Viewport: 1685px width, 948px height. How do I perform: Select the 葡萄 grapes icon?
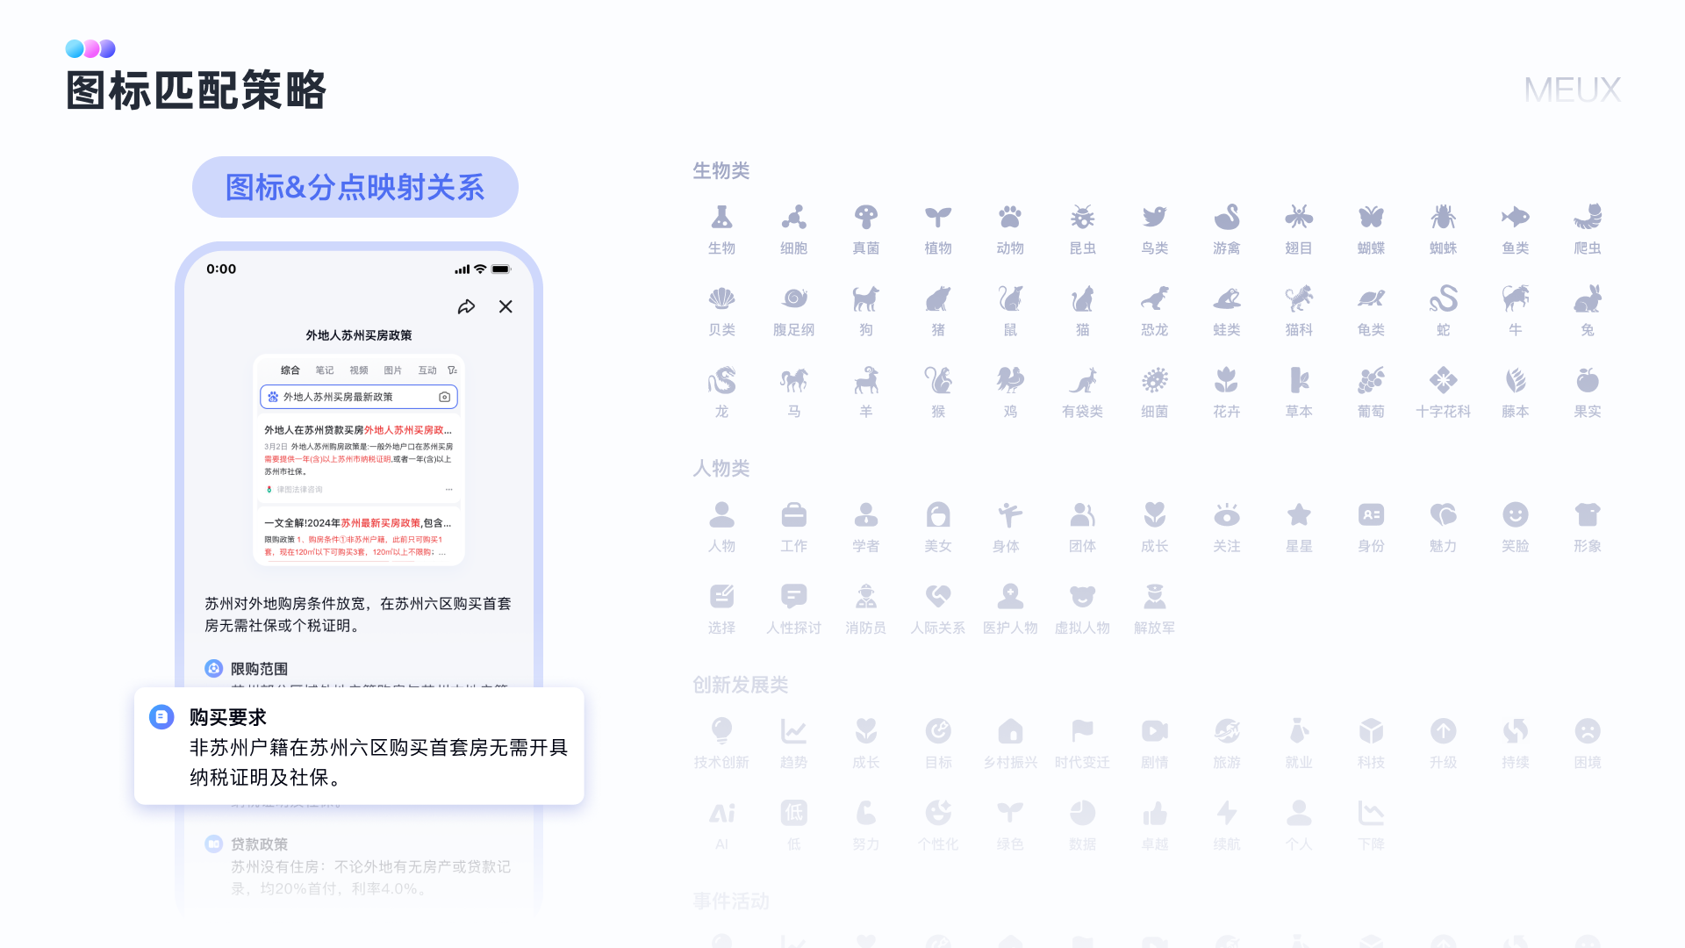click(1371, 381)
